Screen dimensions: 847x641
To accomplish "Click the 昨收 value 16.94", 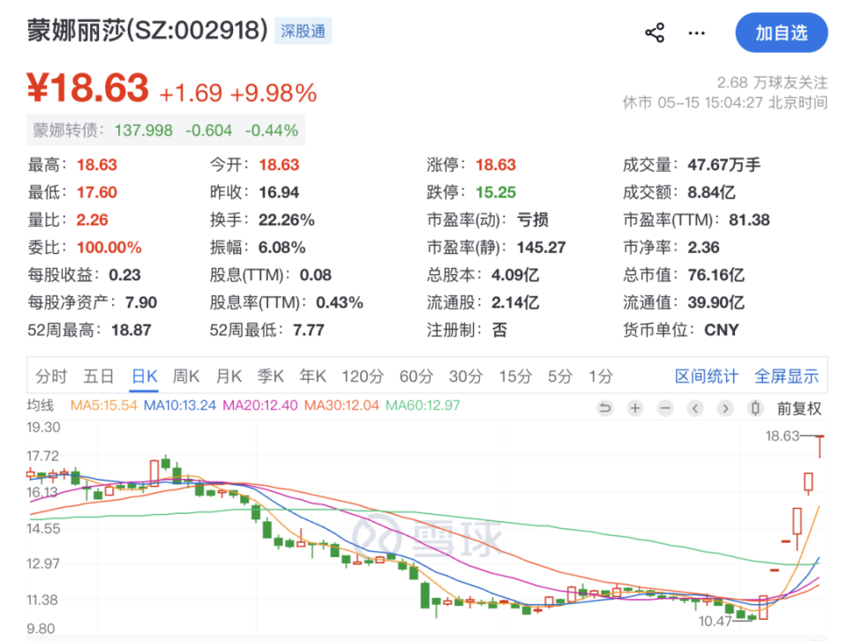I will pos(279,192).
